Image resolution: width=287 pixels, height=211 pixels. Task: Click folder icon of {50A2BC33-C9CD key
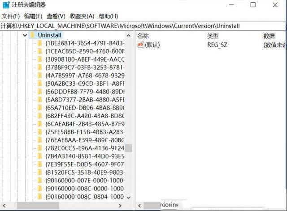[x=39, y=84]
